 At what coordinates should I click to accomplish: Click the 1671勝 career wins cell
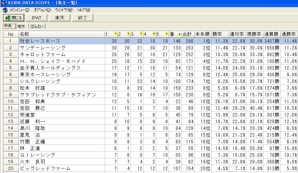point(272,94)
